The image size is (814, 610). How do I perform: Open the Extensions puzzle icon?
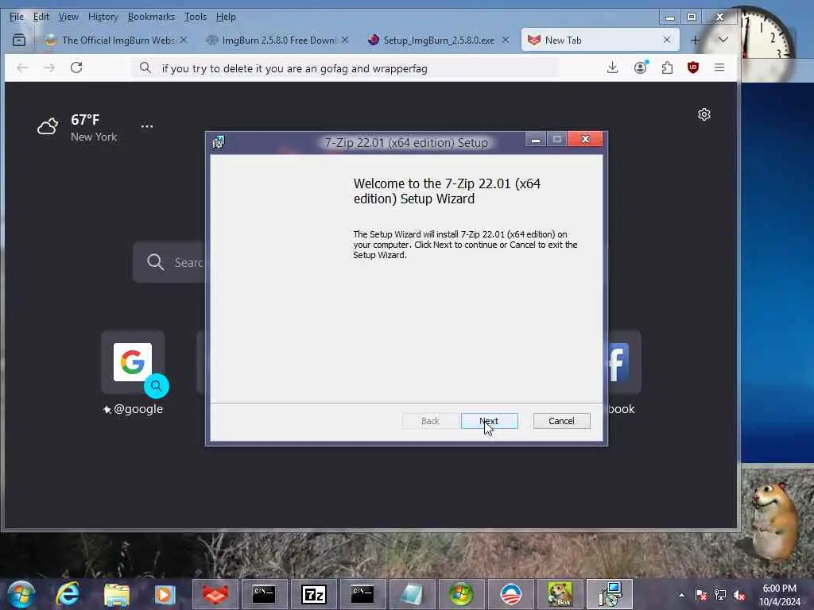(667, 68)
